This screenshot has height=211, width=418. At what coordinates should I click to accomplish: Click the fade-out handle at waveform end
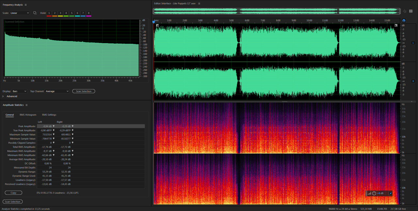[x=396, y=25]
